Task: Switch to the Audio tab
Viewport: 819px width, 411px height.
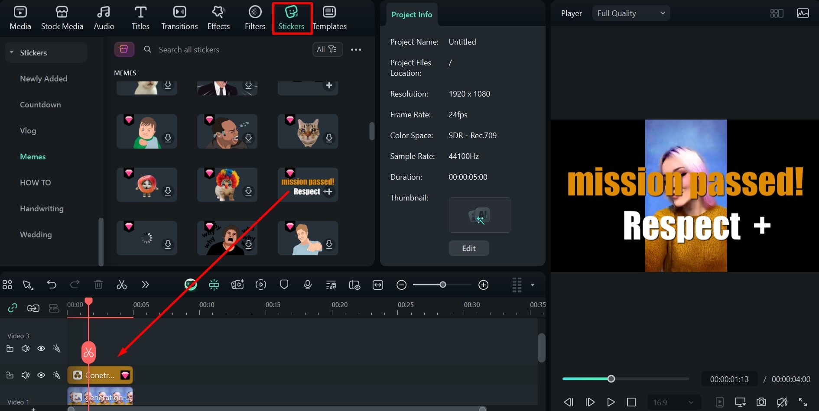Action: click(x=104, y=18)
